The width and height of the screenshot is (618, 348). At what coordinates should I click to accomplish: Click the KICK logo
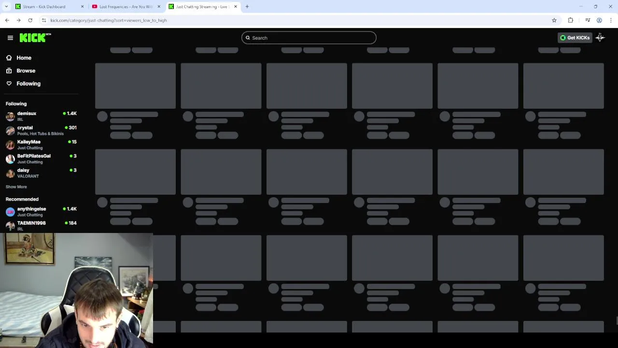point(35,38)
